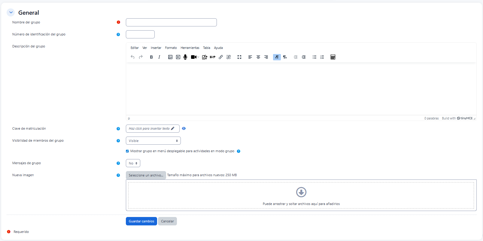Click the microphone record audio icon
The image size is (483, 241).
(185, 57)
